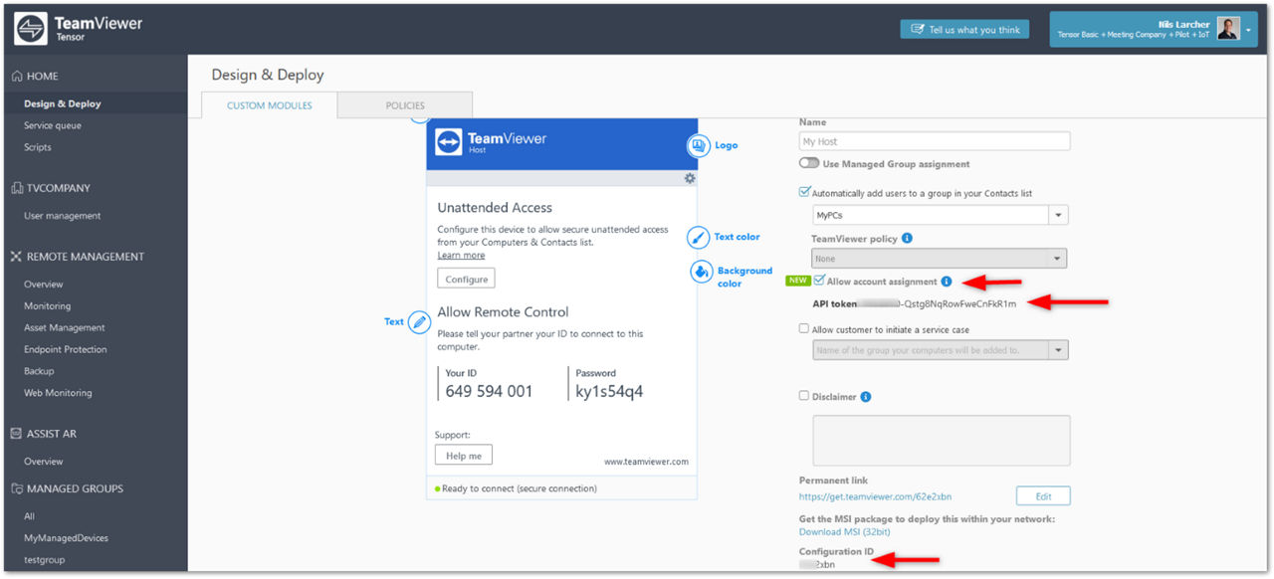Open the Nils Larcher account menu arrow
Viewport: 1274px width, 579px height.
pos(1250,31)
